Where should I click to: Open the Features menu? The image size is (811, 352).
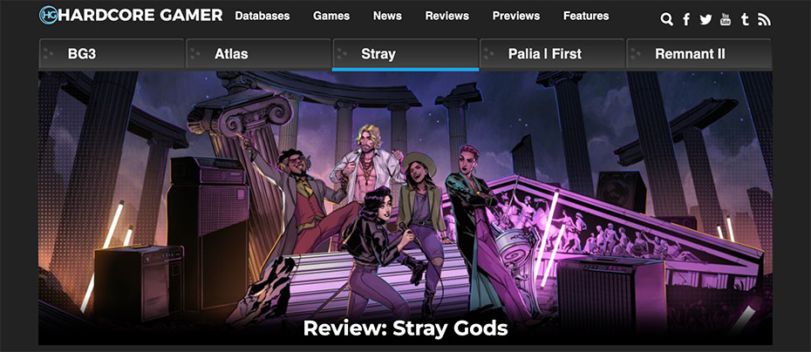(x=586, y=16)
